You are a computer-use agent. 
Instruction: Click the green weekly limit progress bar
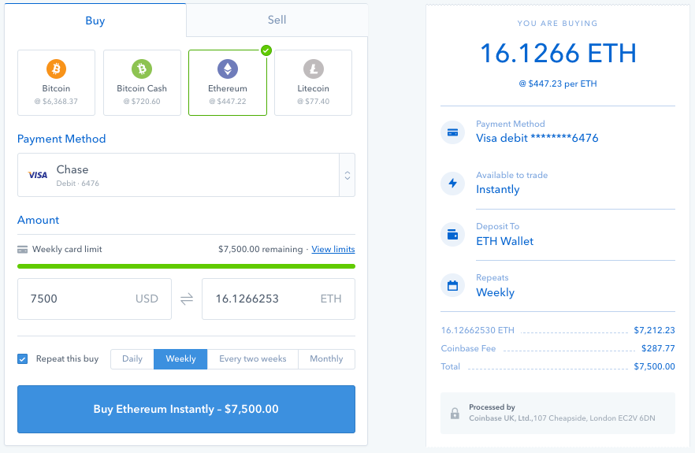186,266
